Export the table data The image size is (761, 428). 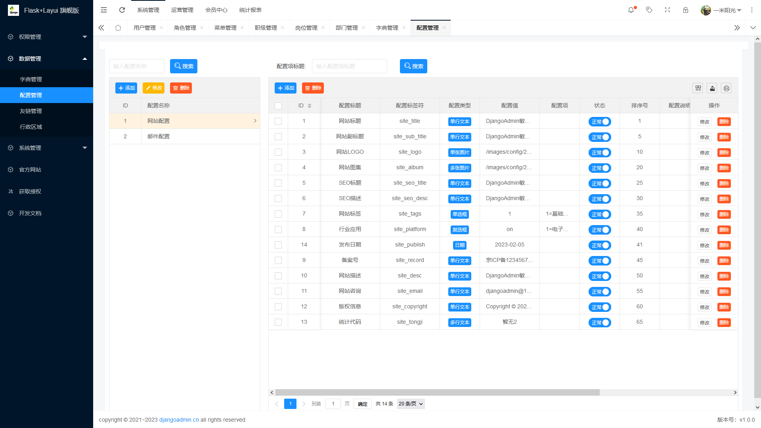tap(712, 88)
